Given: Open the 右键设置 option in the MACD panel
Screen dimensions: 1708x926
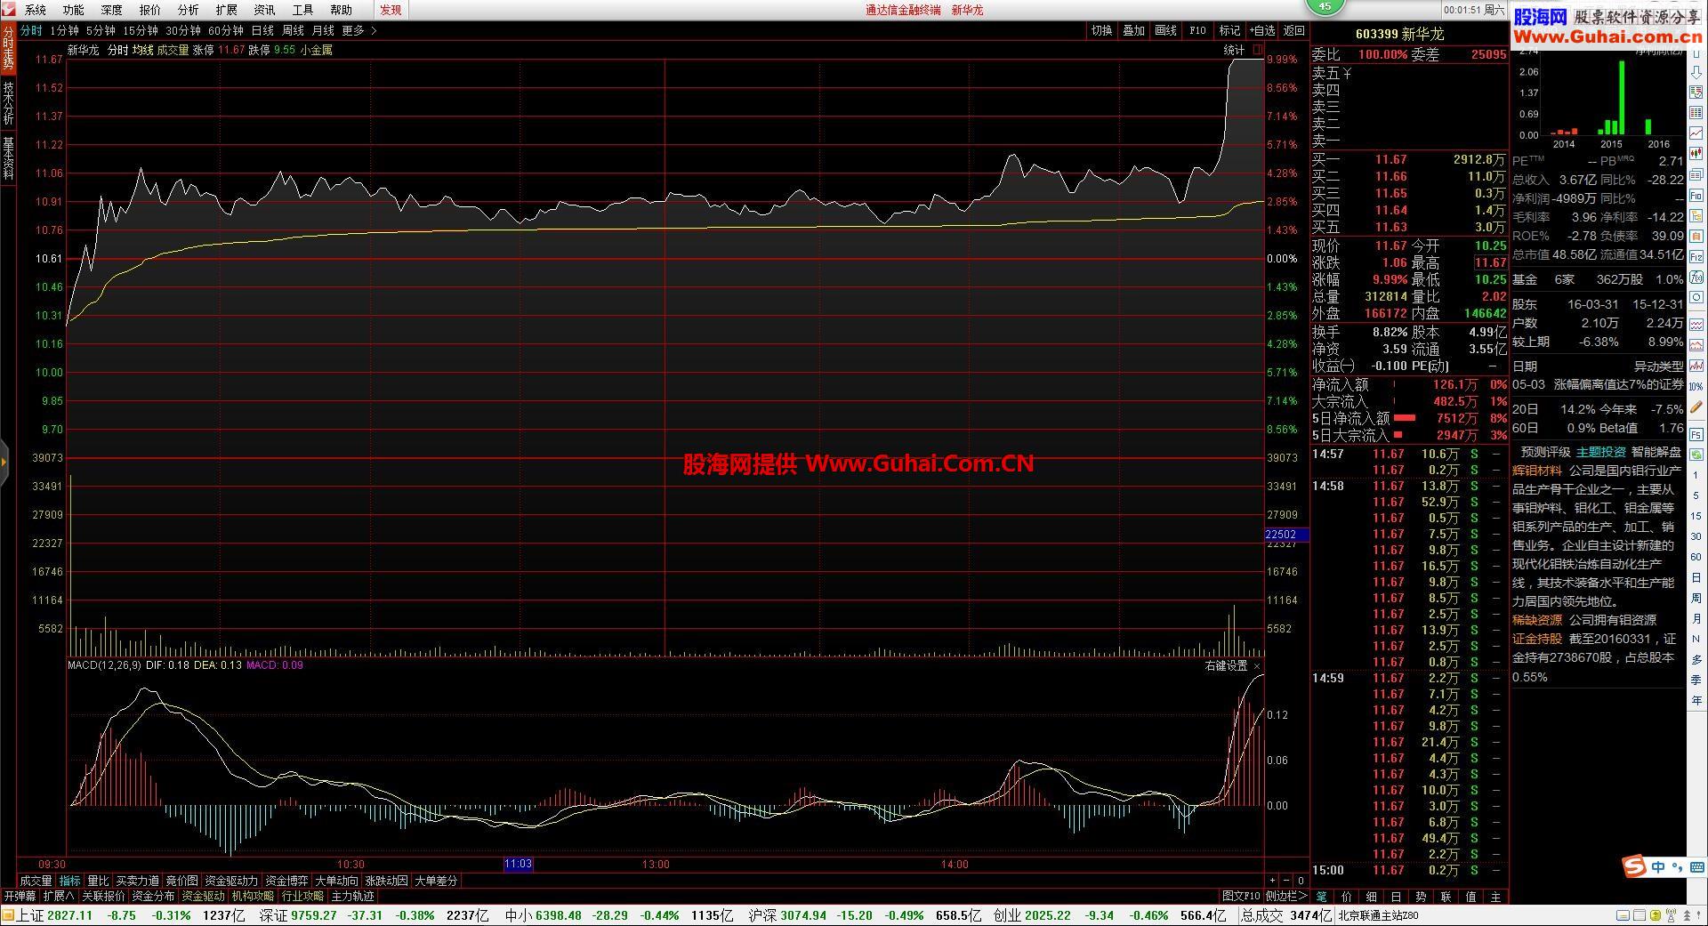Looking at the screenshot, I should [x=1226, y=665].
